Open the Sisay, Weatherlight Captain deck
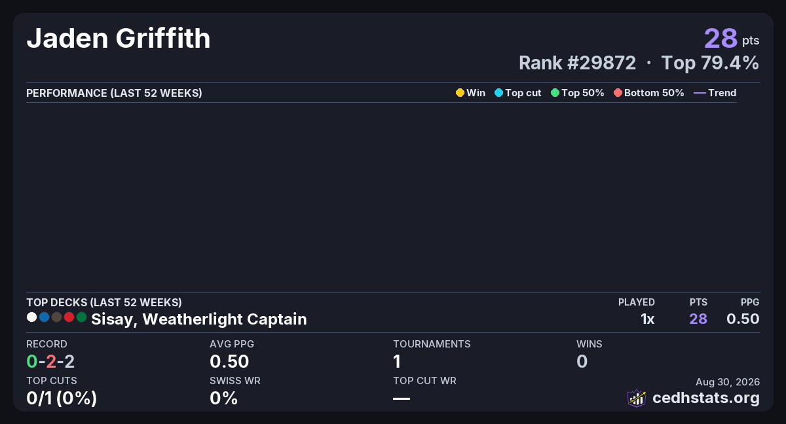 point(199,319)
